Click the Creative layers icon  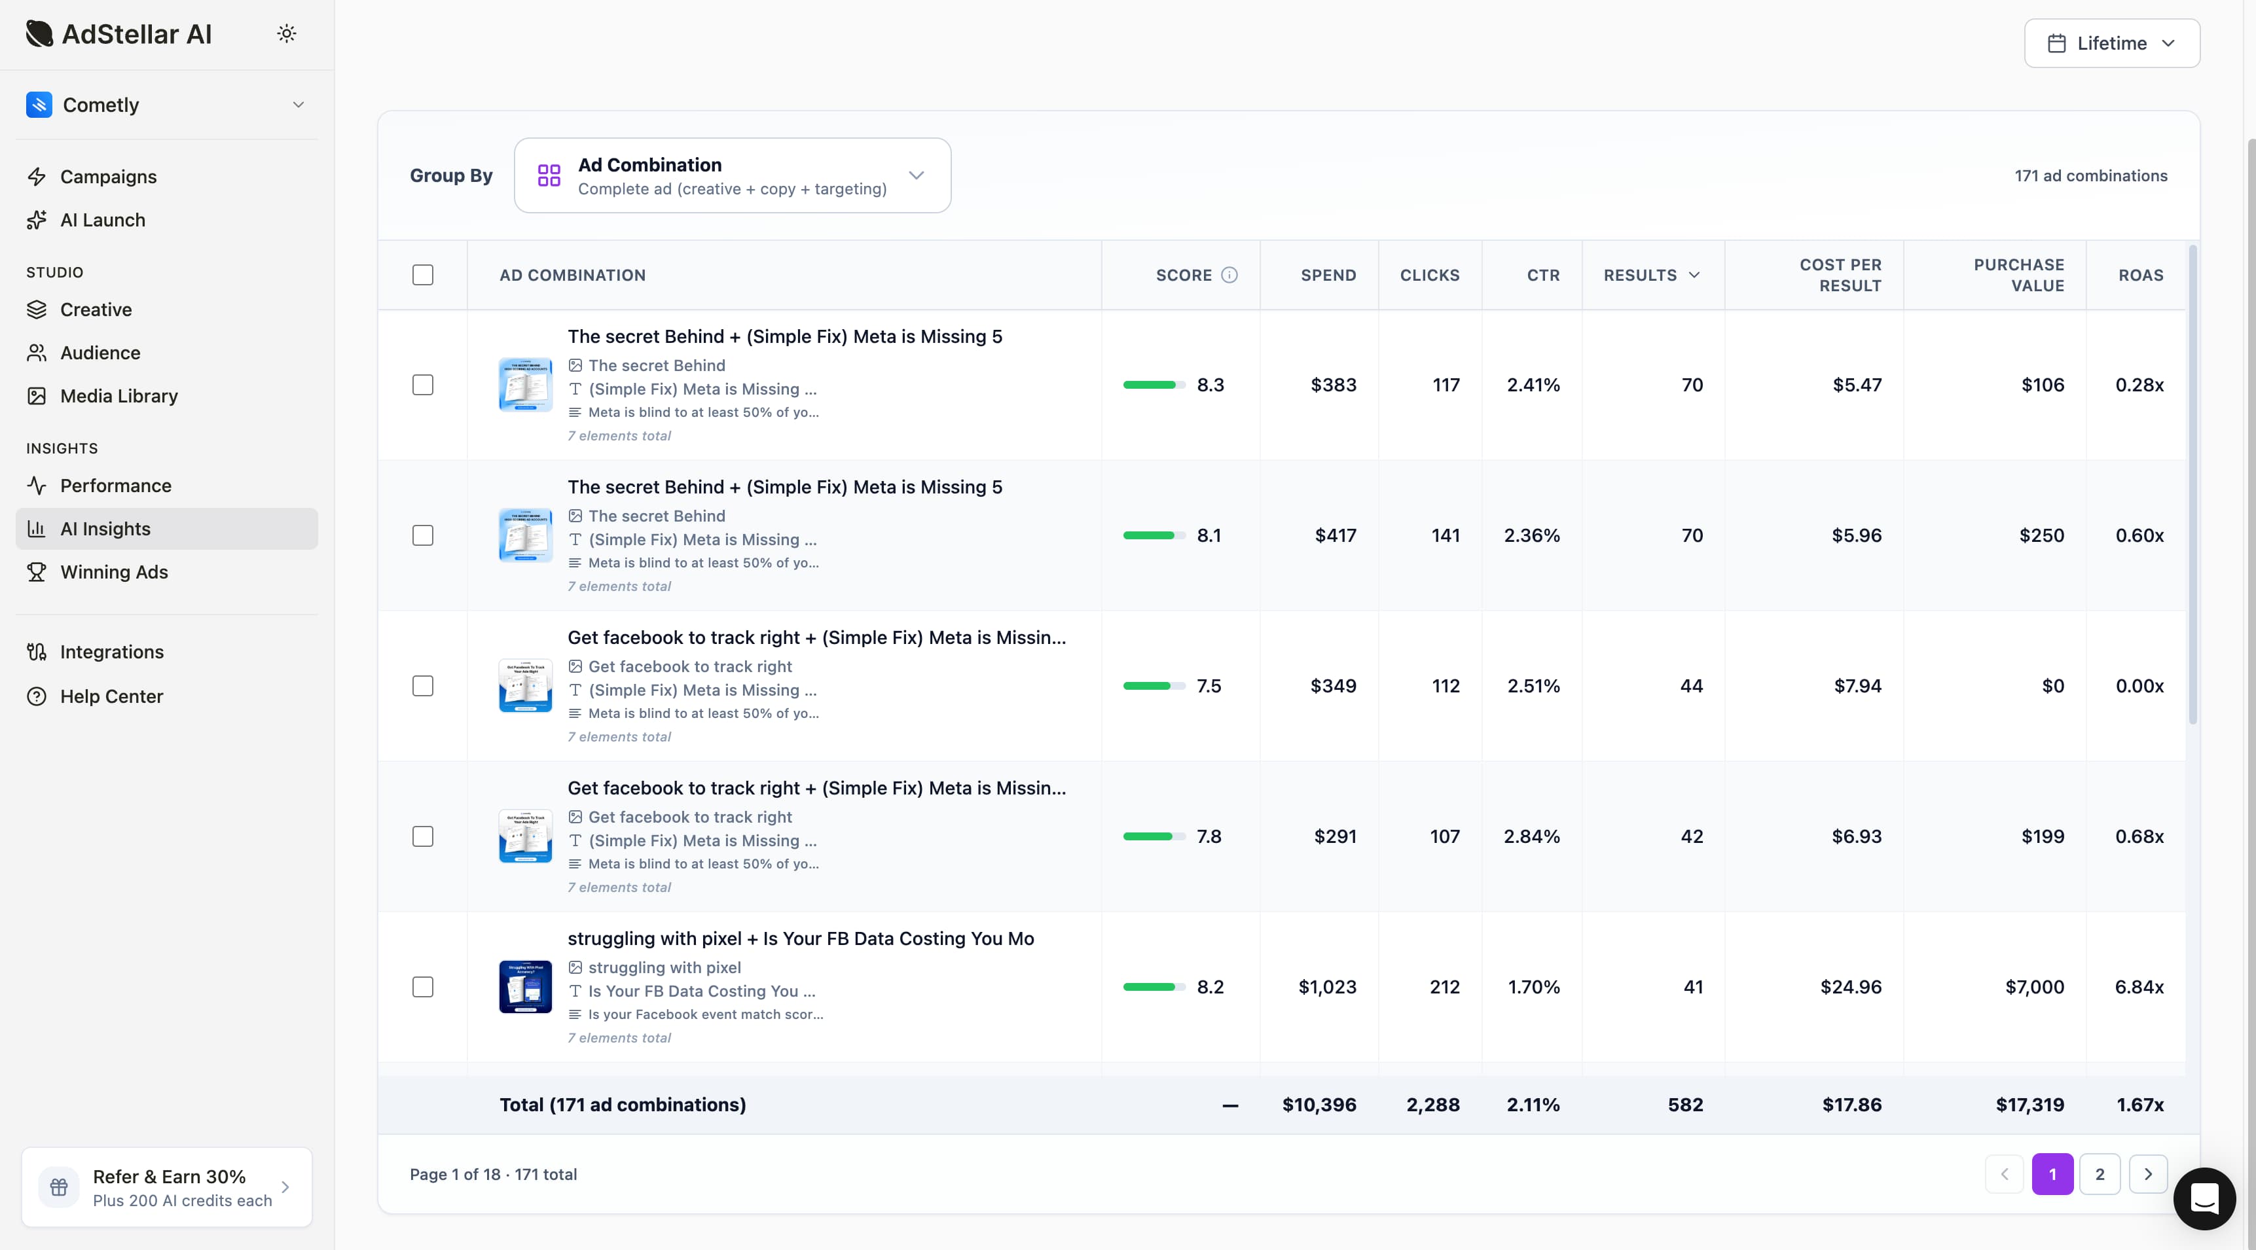[x=37, y=309]
